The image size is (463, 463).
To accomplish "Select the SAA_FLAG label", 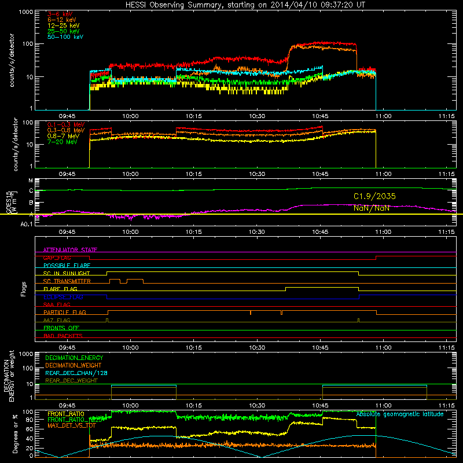I will click(57, 304).
